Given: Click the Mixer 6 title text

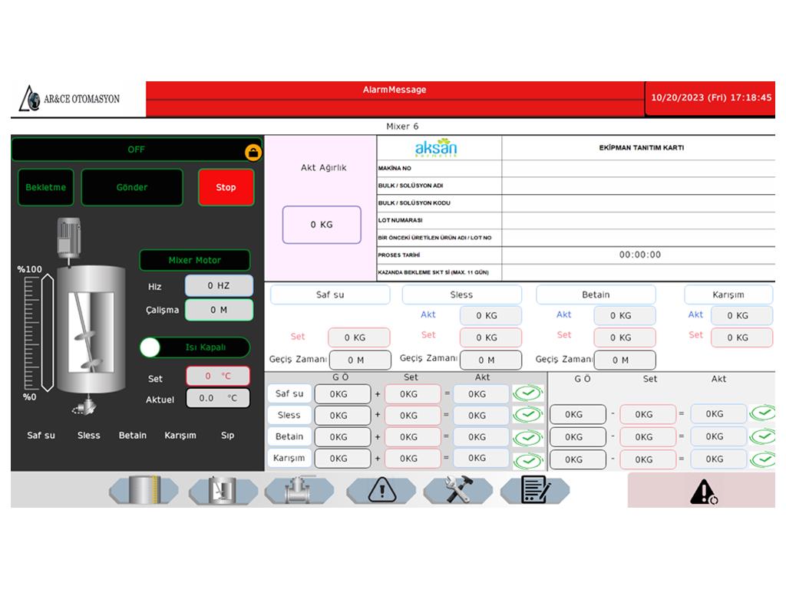Looking at the screenshot, I should pos(402,127).
